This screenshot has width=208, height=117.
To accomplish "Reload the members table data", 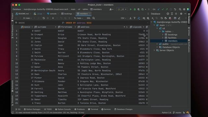I will [44, 18].
